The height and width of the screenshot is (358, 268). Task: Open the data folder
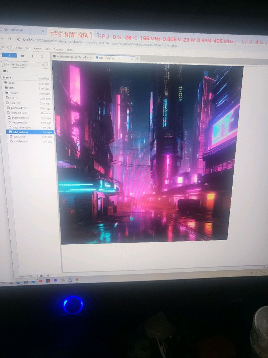(x=12, y=88)
